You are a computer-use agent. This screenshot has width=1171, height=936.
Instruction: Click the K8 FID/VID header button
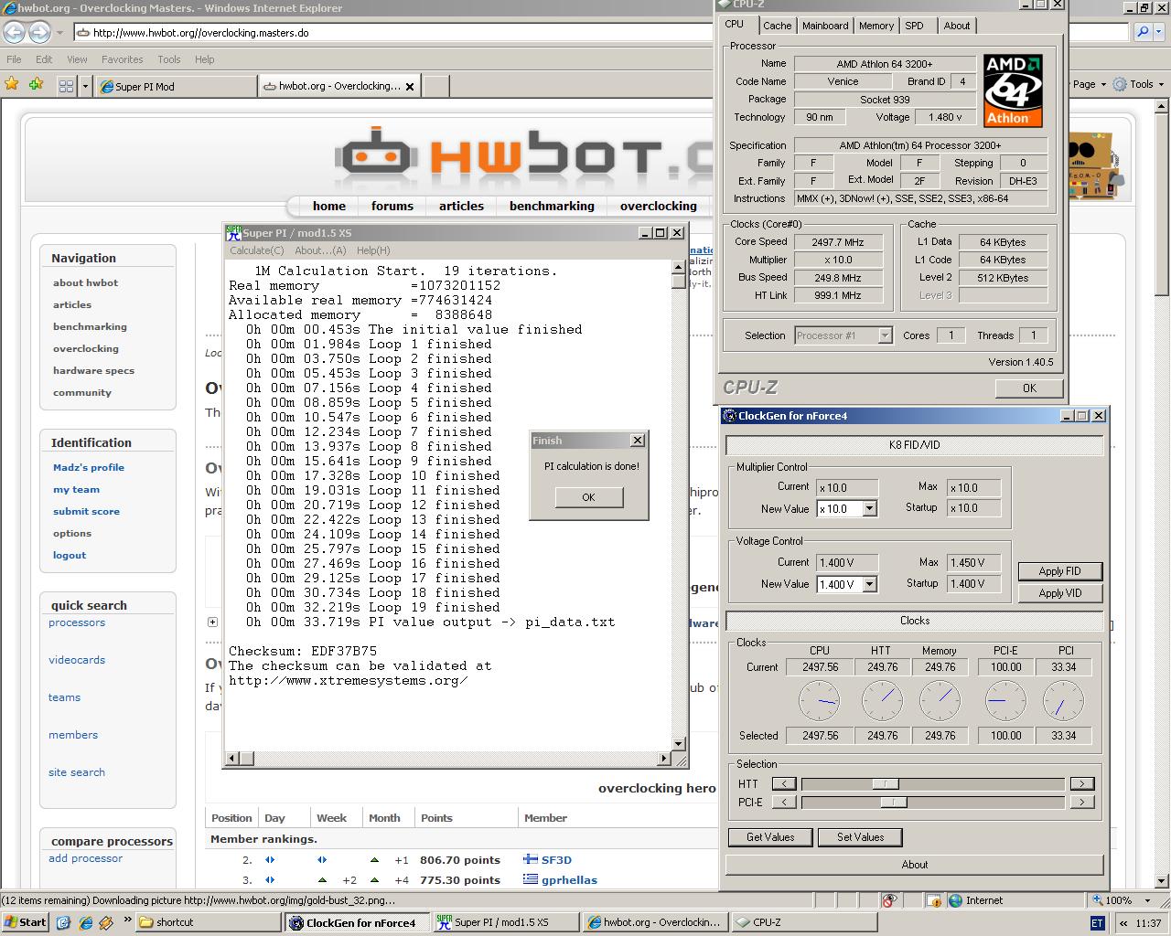tap(914, 445)
